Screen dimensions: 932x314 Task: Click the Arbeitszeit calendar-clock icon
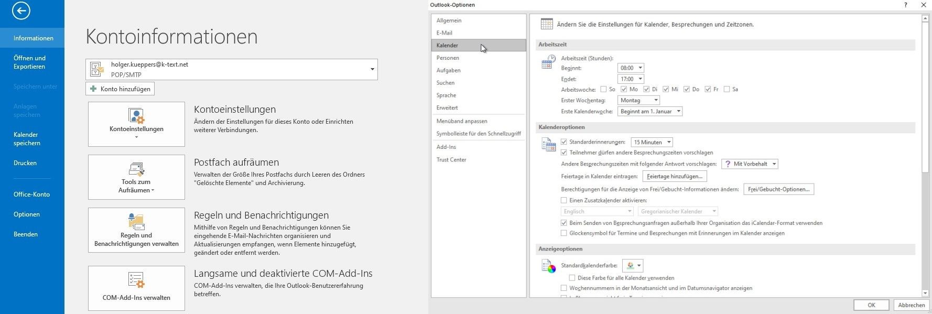(x=548, y=62)
